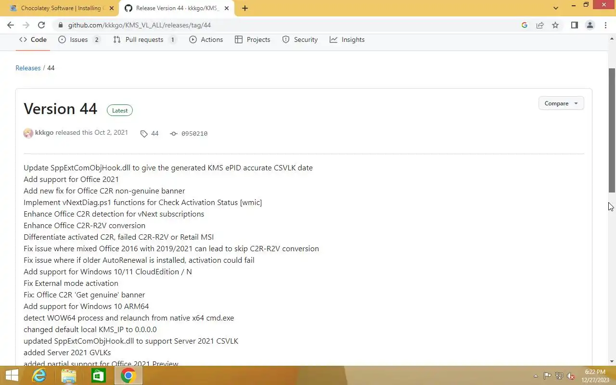Open a new Chrome tab

(245, 8)
